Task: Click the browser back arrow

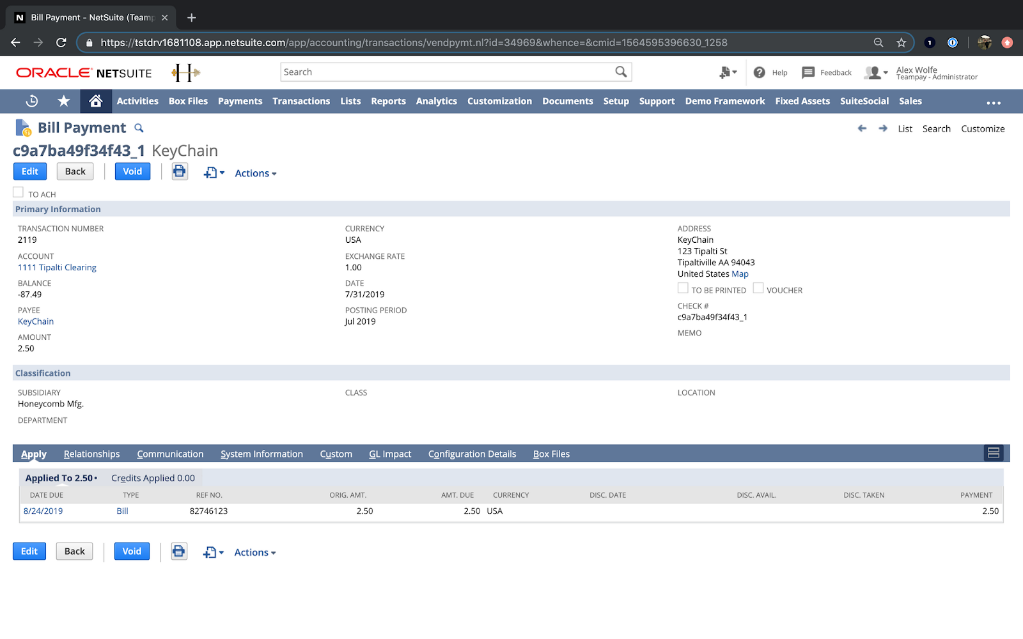Action: click(x=16, y=42)
